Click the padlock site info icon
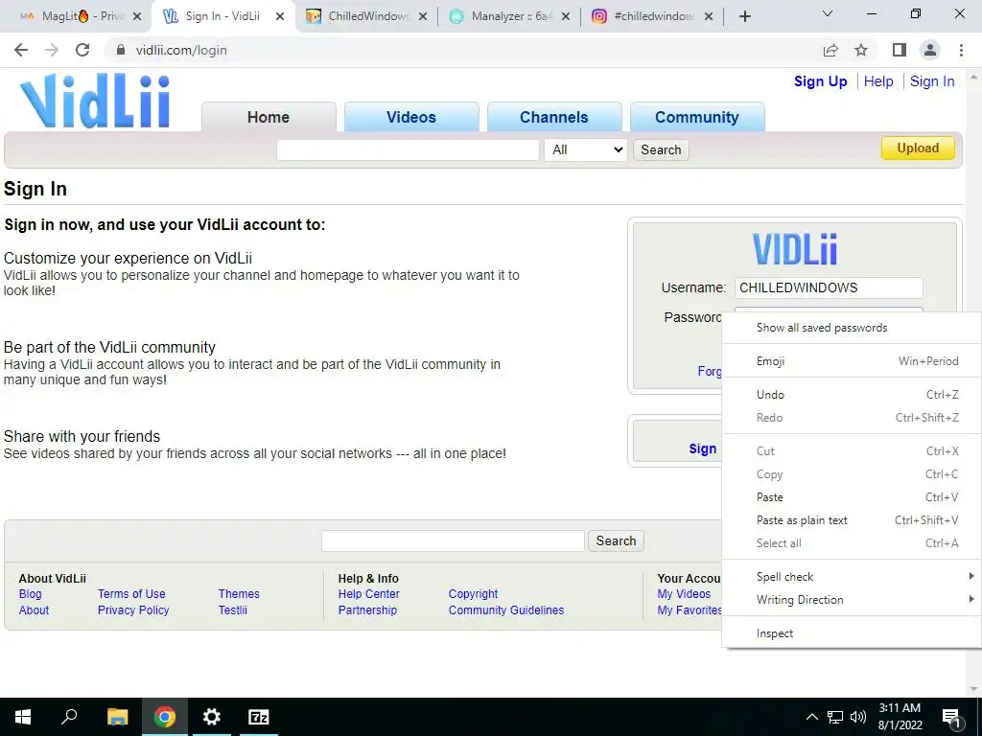This screenshot has height=736, width=982. [x=121, y=50]
